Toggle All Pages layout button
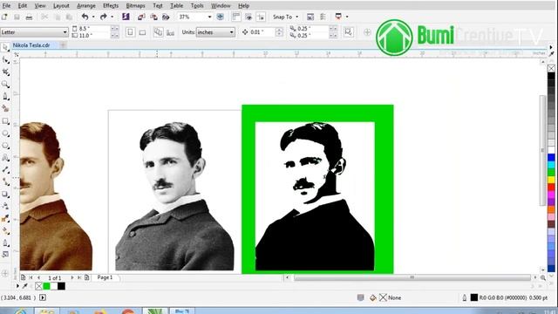This screenshot has width=558, height=314. pyautogui.click(x=158, y=32)
